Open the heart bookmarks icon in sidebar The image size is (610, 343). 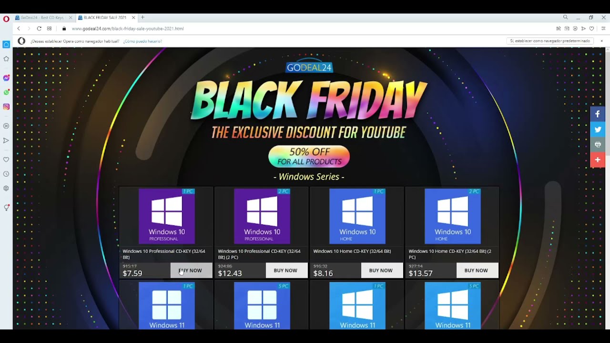click(x=6, y=160)
